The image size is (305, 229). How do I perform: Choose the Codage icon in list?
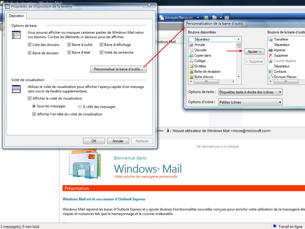(x=191, y=61)
